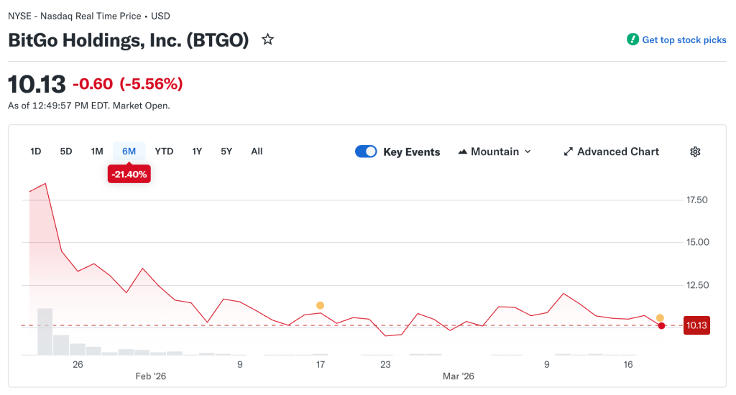This screenshot has height=395, width=736.
Task: Click the key event marker near Feb 17
Action: click(320, 305)
